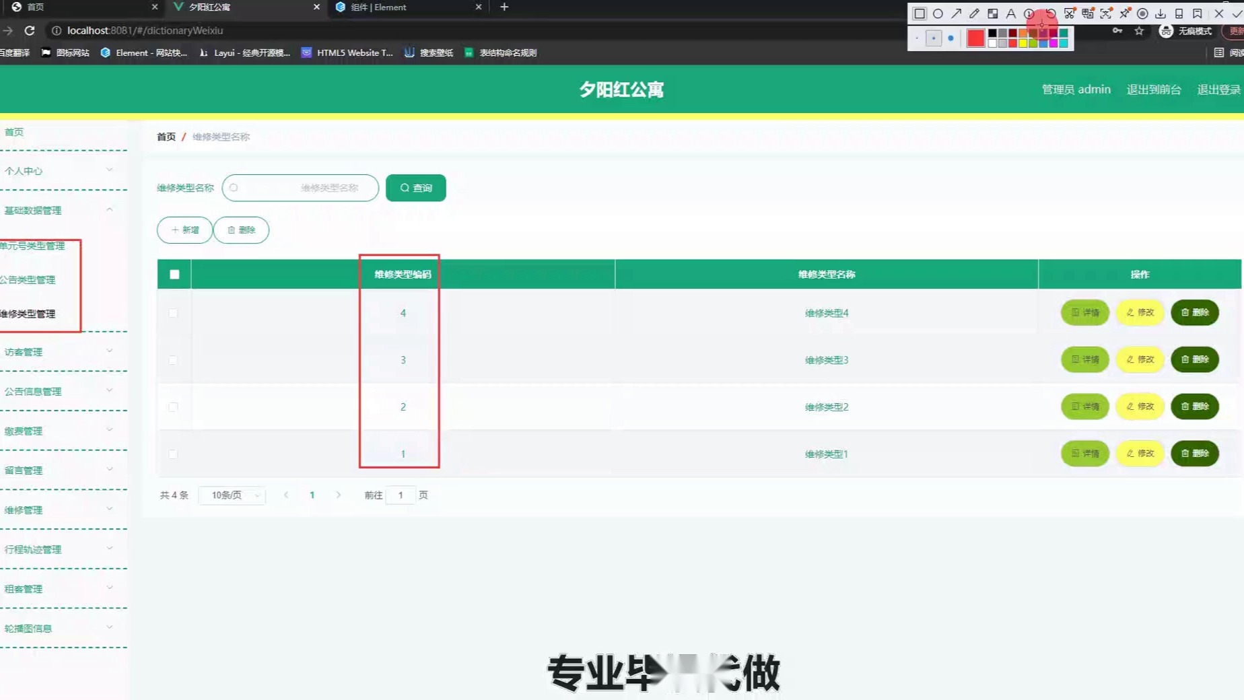The width and height of the screenshot is (1244, 700).
Task: Choose the smallest brush size dot
Action: tap(917, 38)
